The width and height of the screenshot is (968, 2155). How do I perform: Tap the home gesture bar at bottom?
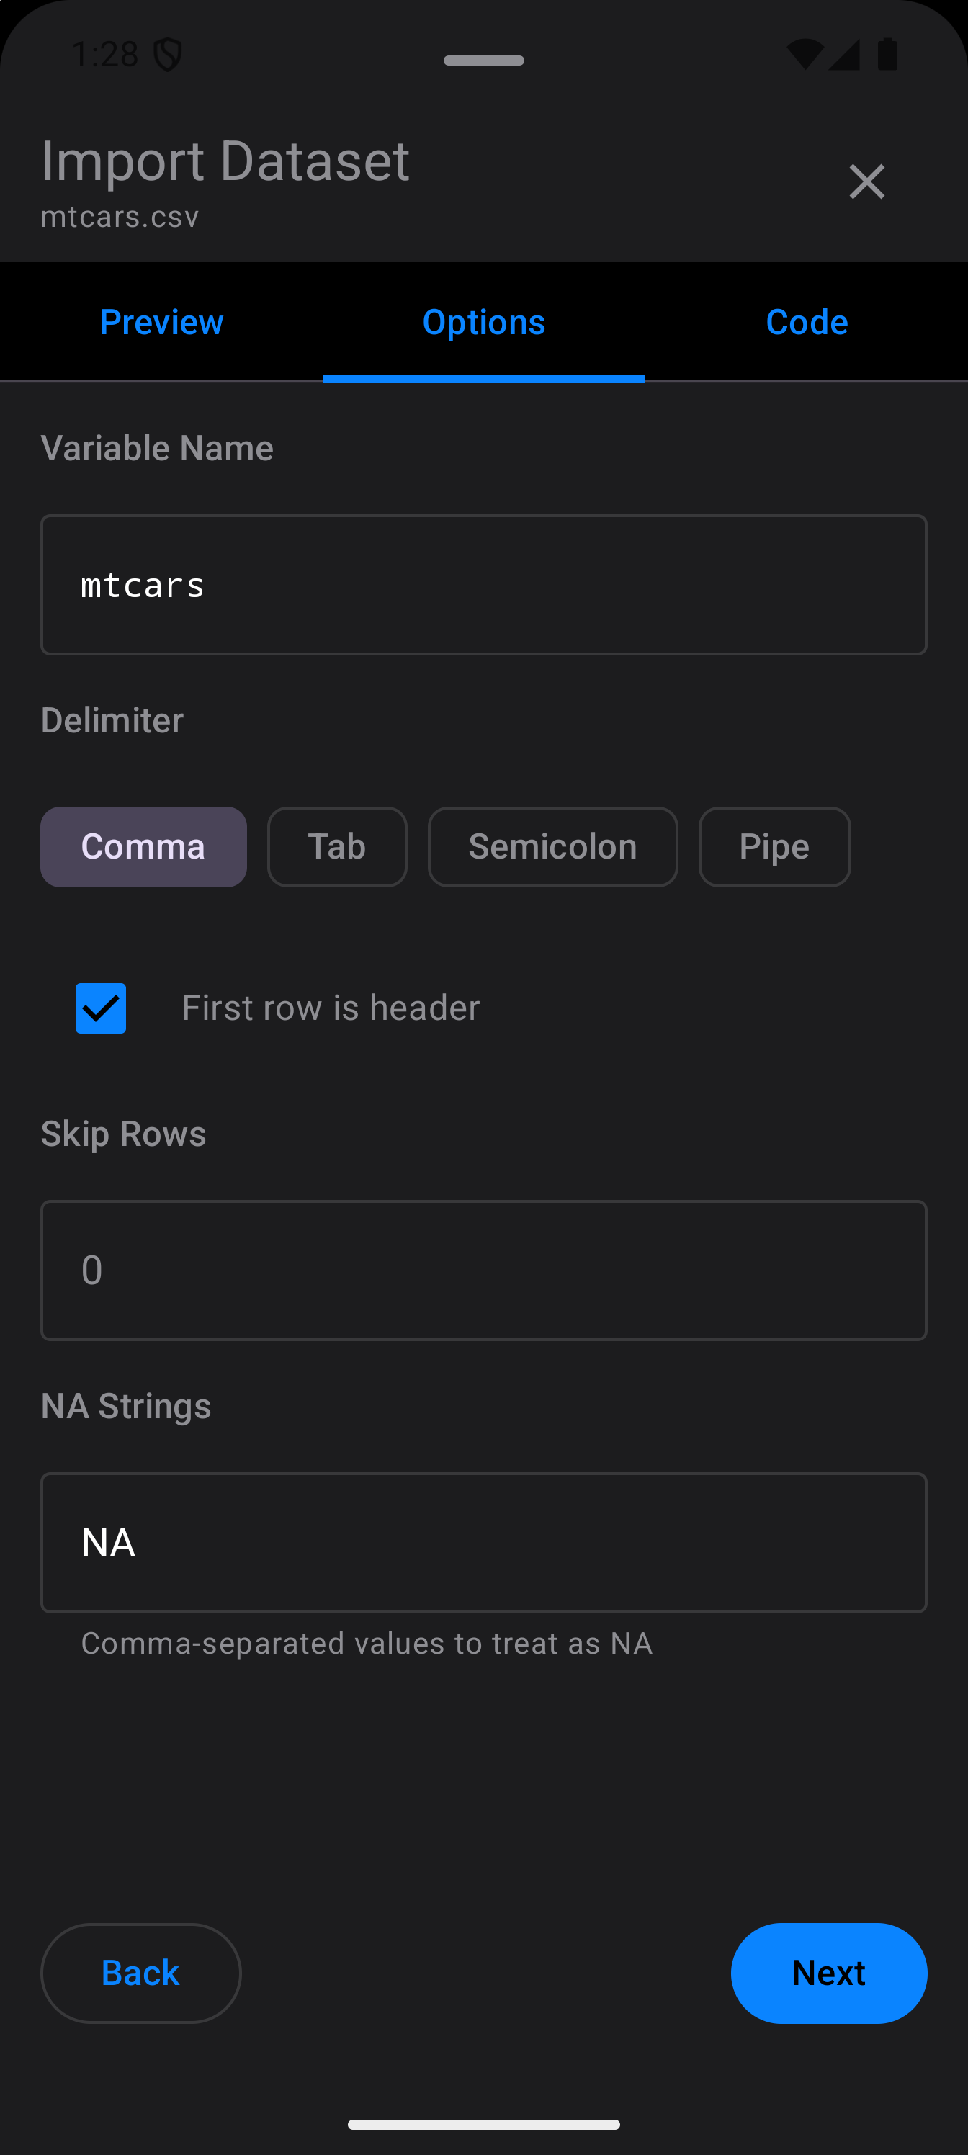pyautogui.click(x=483, y=2124)
